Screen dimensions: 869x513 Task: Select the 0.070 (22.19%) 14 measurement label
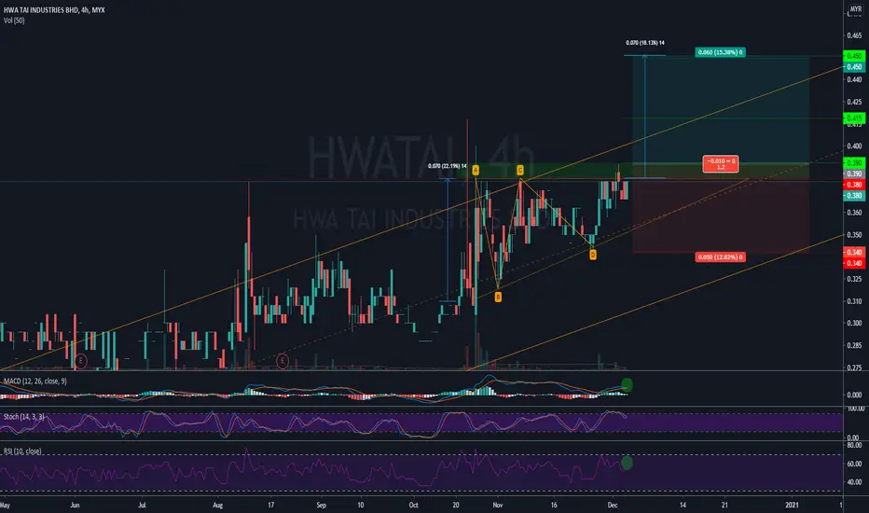[448, 166]
